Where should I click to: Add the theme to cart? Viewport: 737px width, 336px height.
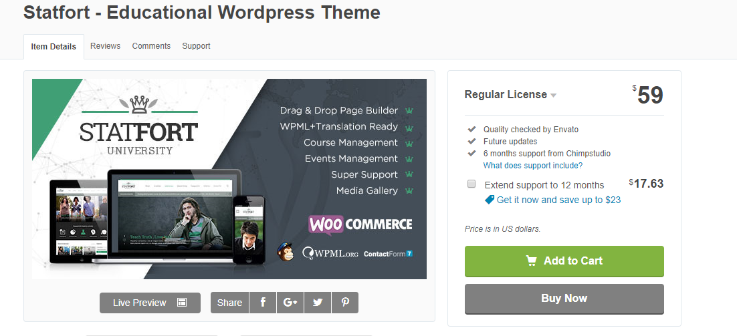coord(564,261)
